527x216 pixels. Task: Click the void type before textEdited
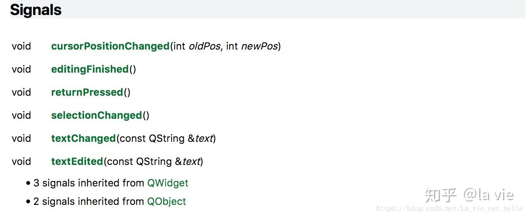coord(21,162)
